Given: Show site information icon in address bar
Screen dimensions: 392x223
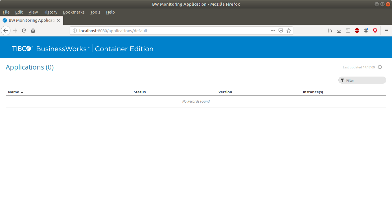Looking at the screenshot, I should point(75,31).
